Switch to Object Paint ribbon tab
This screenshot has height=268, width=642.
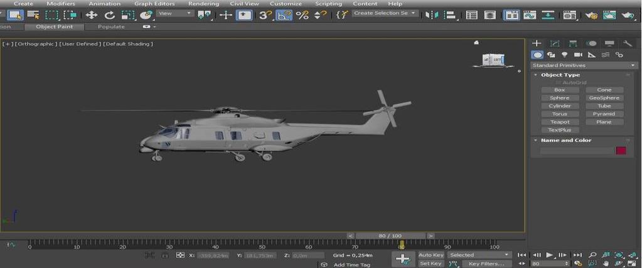coord(55,26)
